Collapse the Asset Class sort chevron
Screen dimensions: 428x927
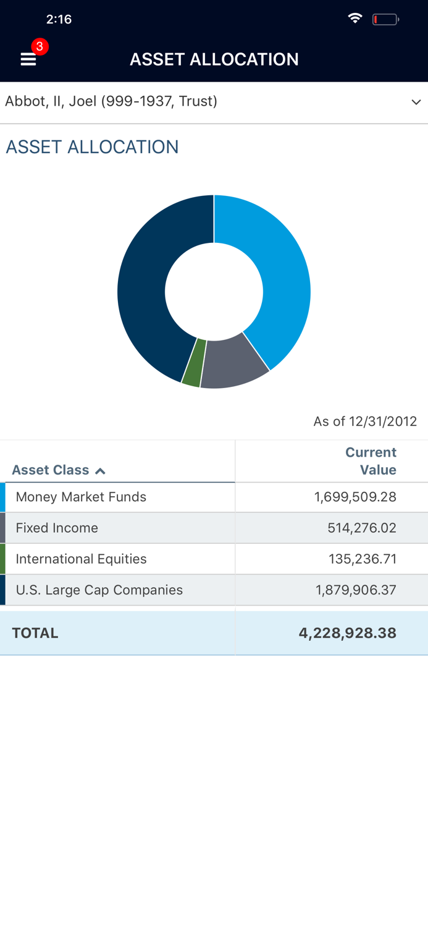point(101,470)
